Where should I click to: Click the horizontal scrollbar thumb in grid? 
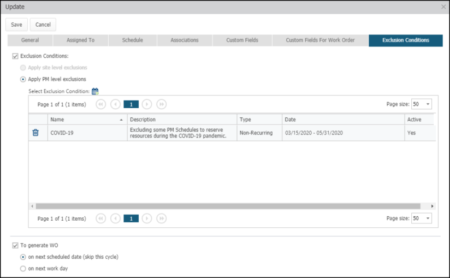[228, 206]
